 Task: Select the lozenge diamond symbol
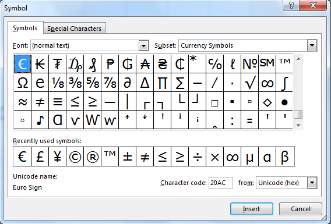pyautogui.click(x=267, y=101)
